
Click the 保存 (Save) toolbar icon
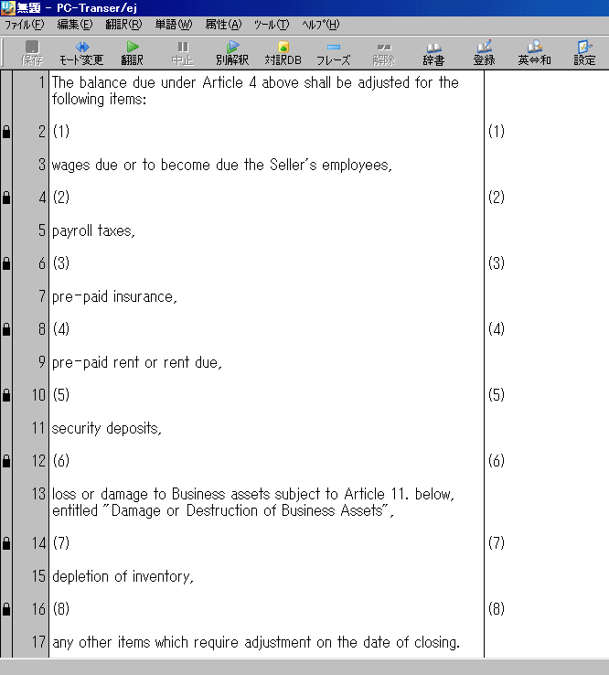pyautogui.click(x=32, y=52)
